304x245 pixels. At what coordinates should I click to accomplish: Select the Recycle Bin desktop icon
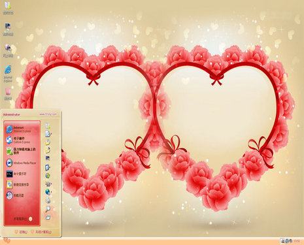click(x=8, y=94)
